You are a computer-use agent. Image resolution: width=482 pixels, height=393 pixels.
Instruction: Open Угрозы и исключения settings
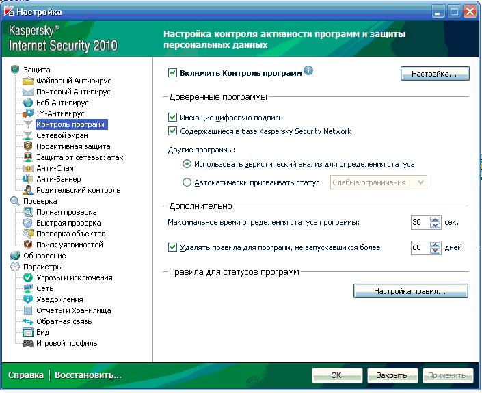point(75,277)
